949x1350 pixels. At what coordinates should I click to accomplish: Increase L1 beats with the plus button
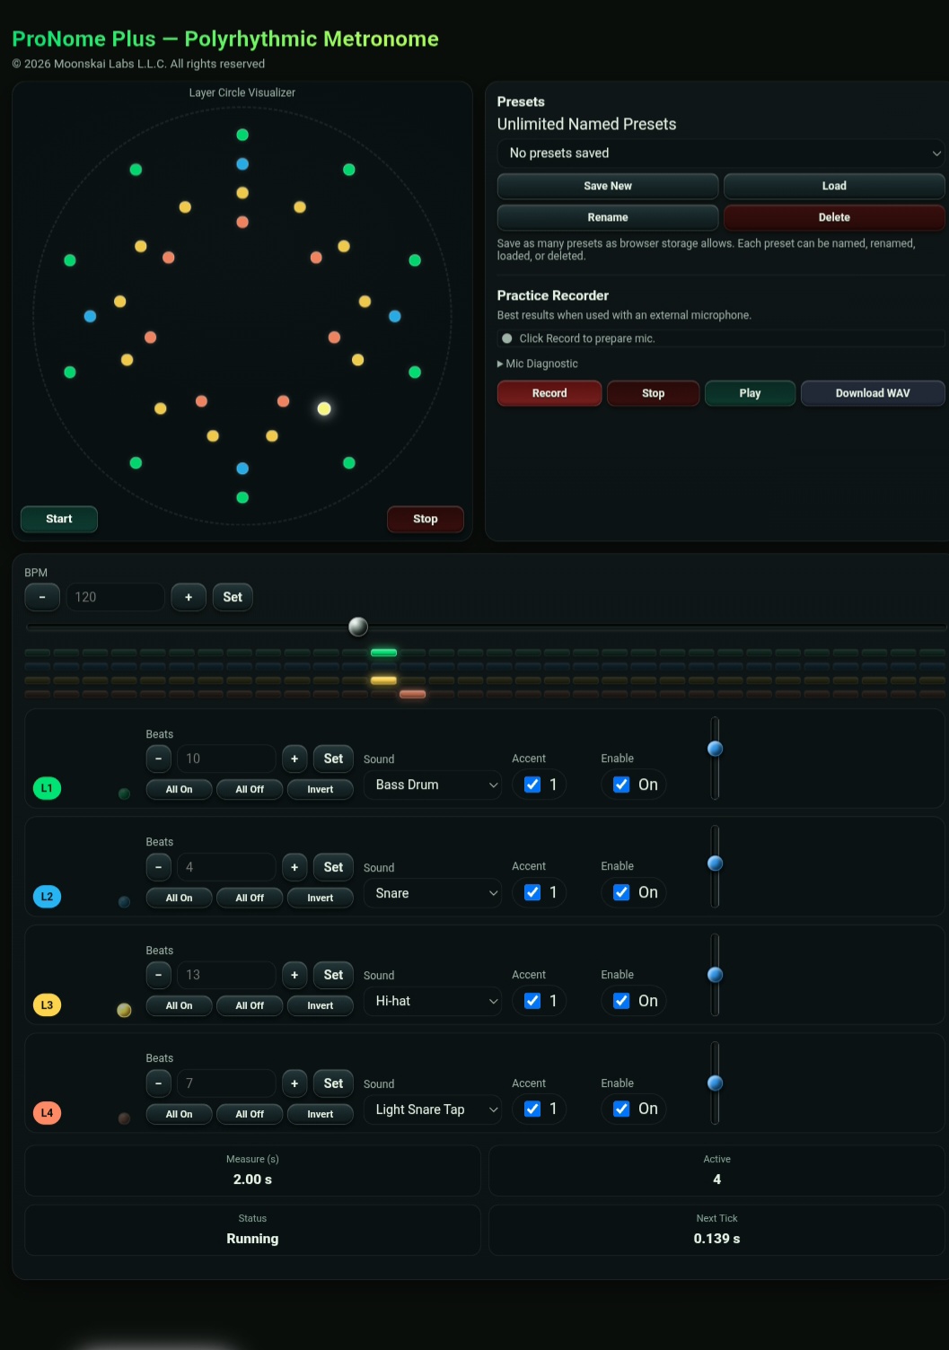pyautogui.click(x=294, y=758)
